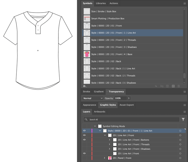Switch to the Artboards tab
The height and width of the screenshot is (162, 188).
[x=99, y=112]
